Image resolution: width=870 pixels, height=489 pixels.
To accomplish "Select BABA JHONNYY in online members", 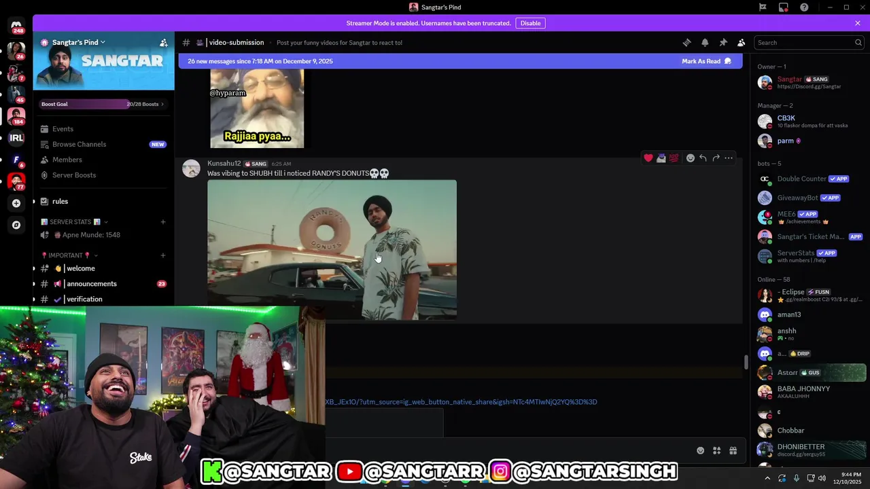I will point(812,392).
